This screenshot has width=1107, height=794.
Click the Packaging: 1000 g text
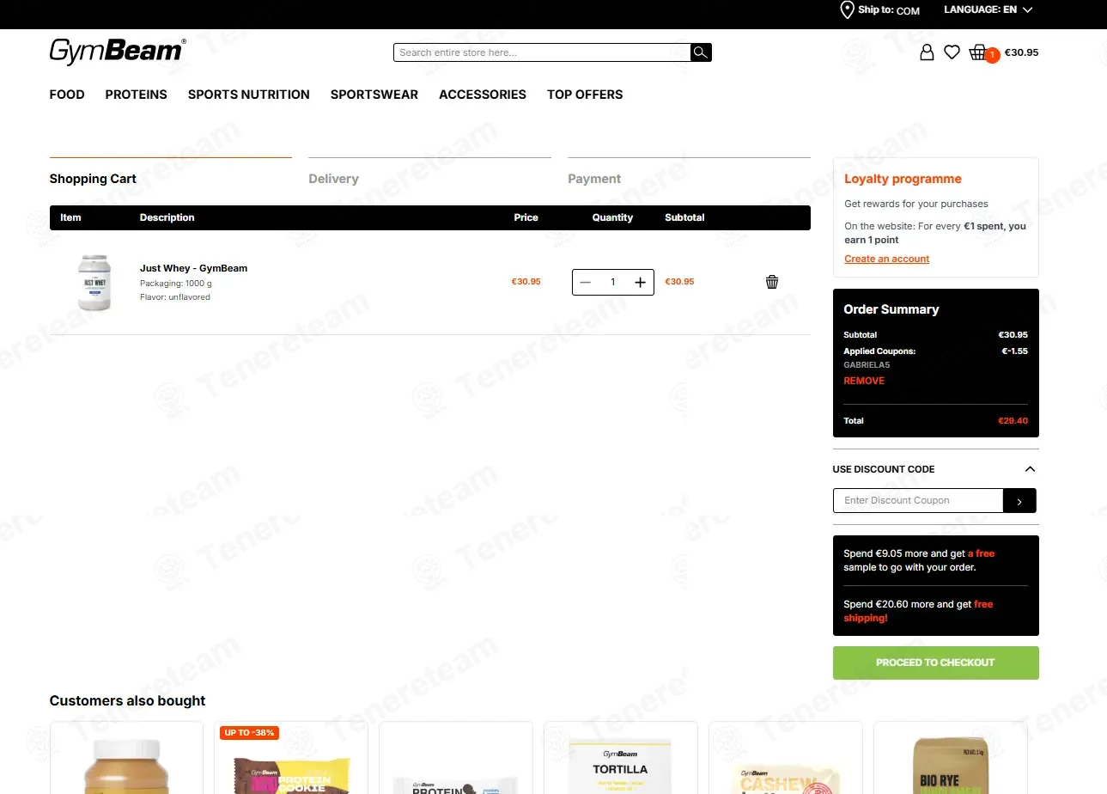(x=176, y=284)
